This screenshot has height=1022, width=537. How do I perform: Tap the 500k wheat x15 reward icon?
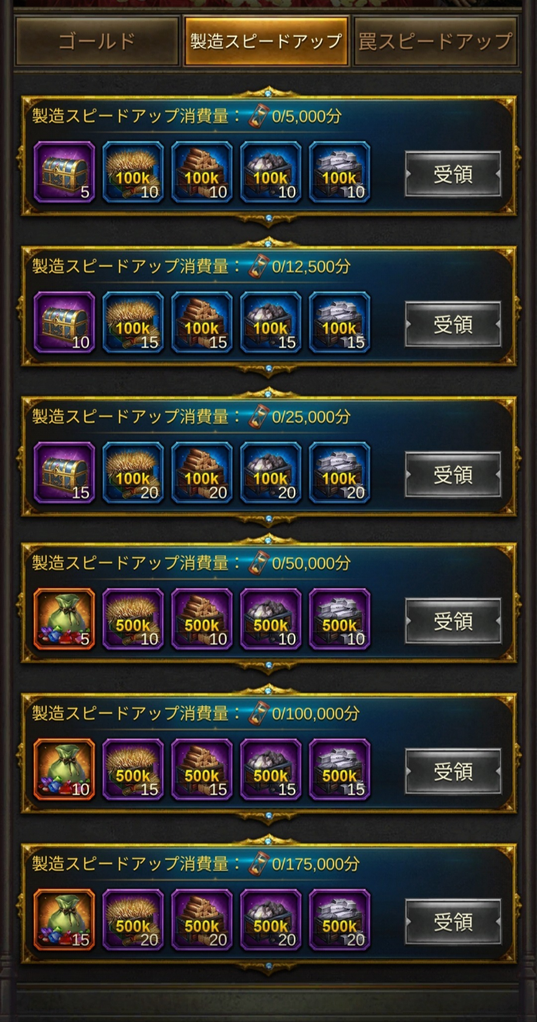point(133,770)
